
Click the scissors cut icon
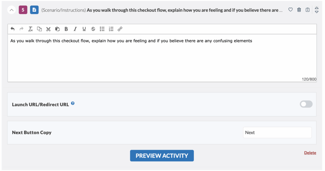click(48, 29)
